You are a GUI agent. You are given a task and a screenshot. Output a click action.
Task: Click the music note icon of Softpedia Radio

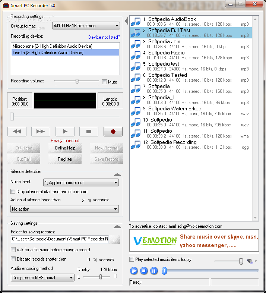tap(136, 55)
